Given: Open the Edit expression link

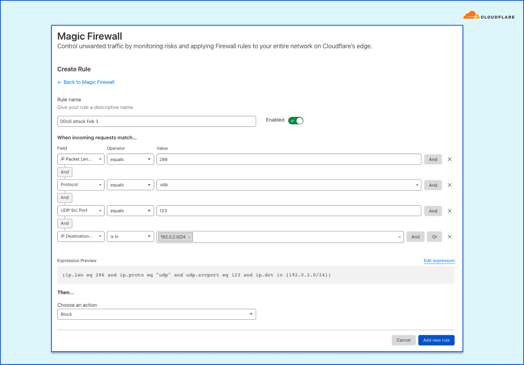Looking at the screenshot, I should click(x=439, y=261).
